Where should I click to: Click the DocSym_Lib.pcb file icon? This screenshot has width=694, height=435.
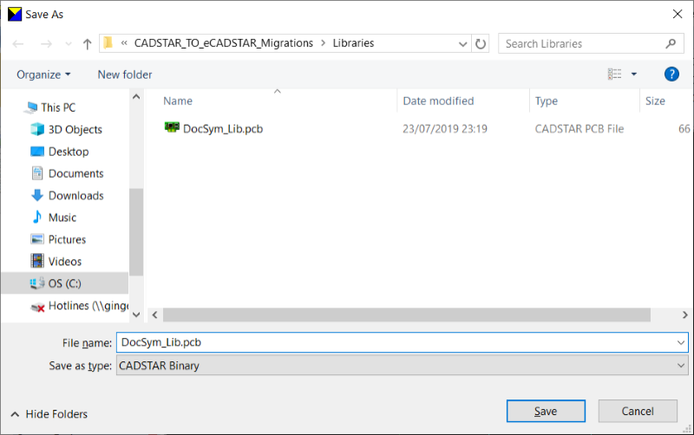(172, 128)
